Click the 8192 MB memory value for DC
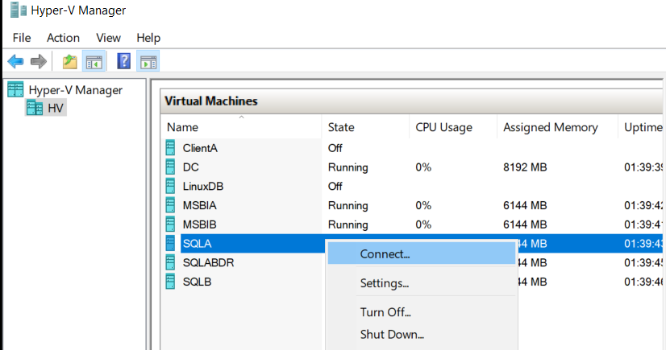This screenshot has height=350, width=666. (x=525, y=167)
